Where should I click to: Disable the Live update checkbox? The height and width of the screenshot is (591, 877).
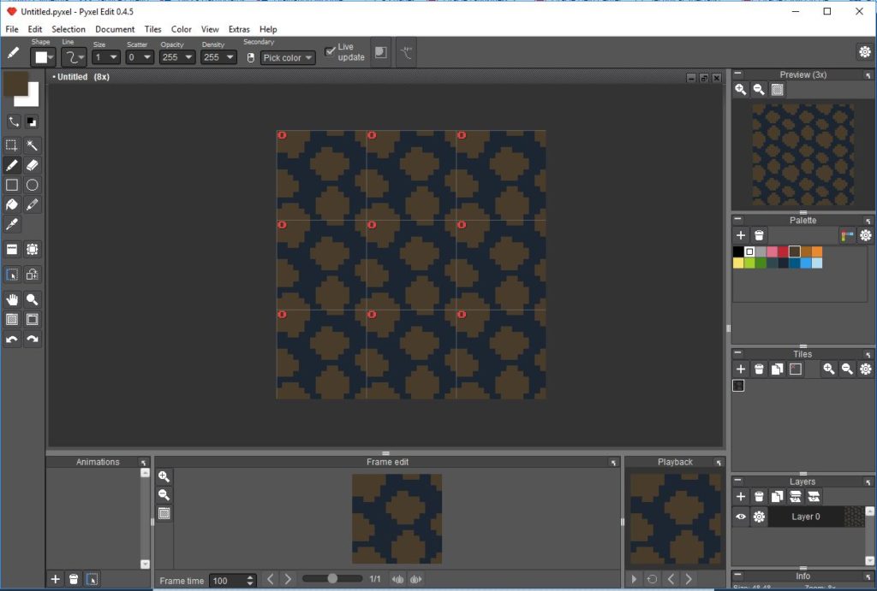pyautogui.click(x=330, y=50)
